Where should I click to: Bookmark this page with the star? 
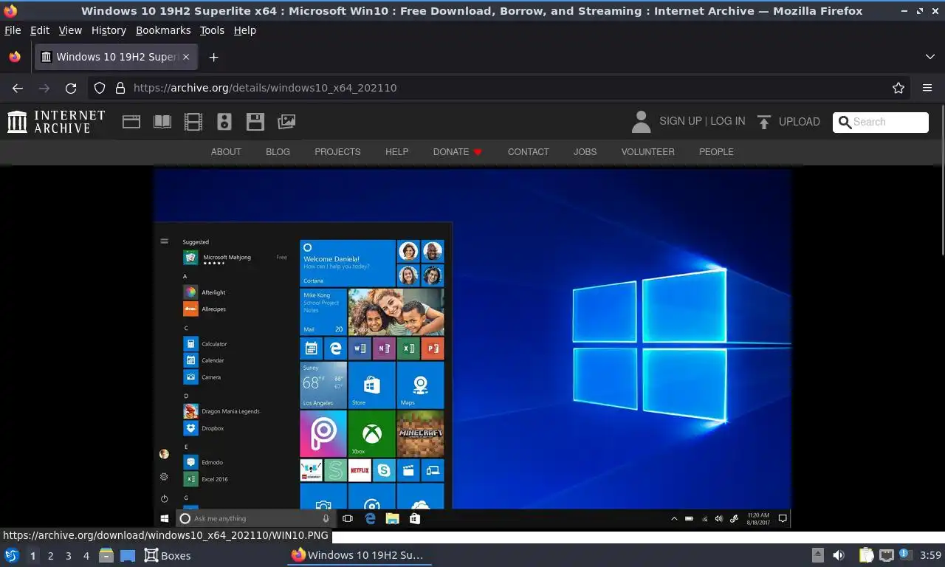(898, 88)
